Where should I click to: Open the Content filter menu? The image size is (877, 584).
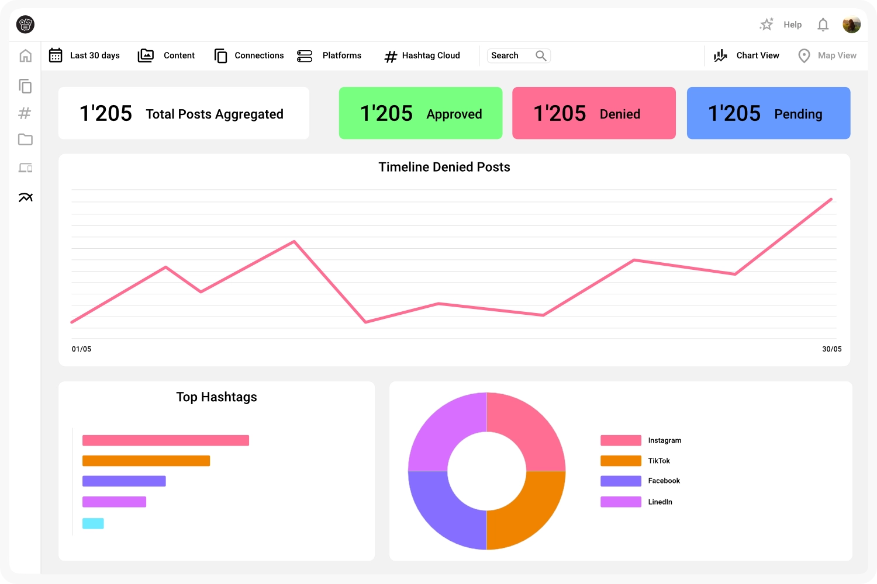167,55
